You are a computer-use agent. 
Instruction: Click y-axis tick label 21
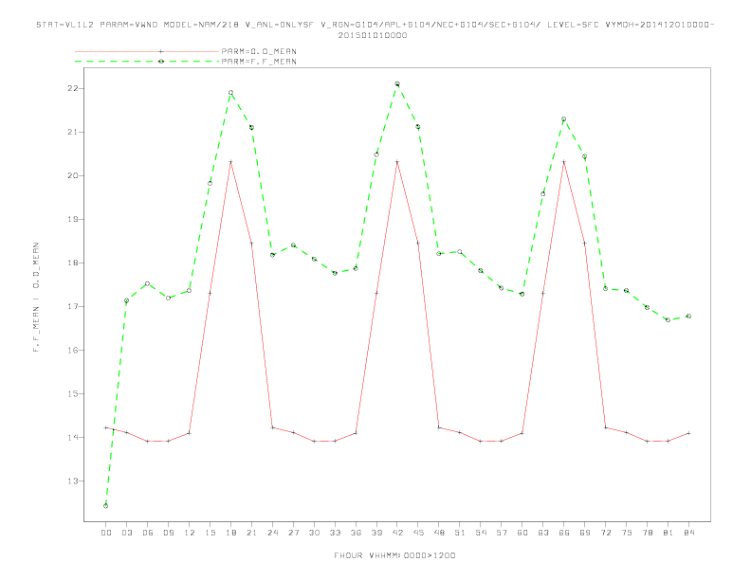tap(72, 132)
